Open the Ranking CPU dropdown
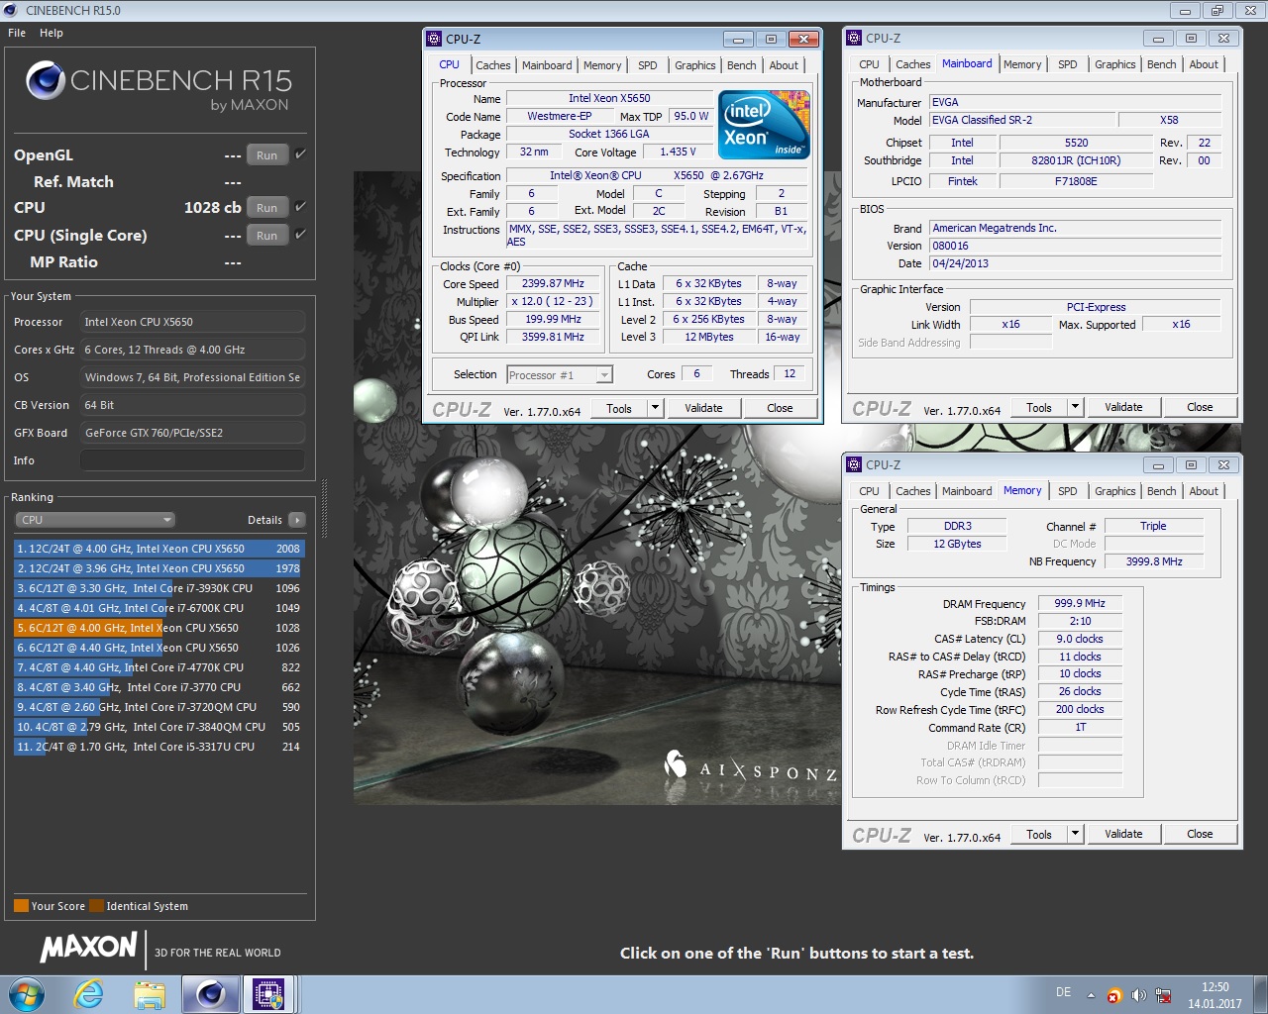The image size is (1268, 1014). click(95, 520)
